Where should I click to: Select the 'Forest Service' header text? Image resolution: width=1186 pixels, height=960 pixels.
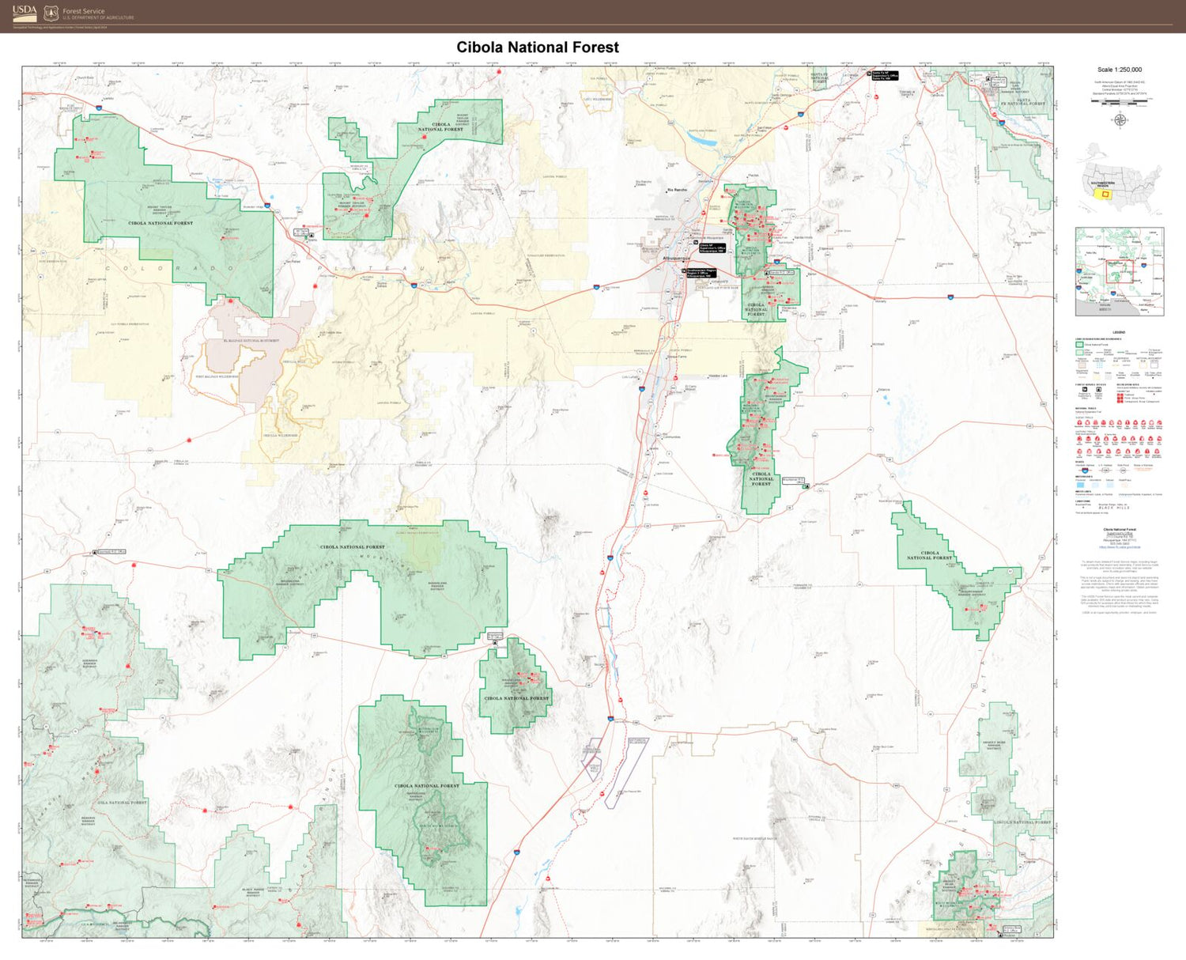(x=84, y=11)
